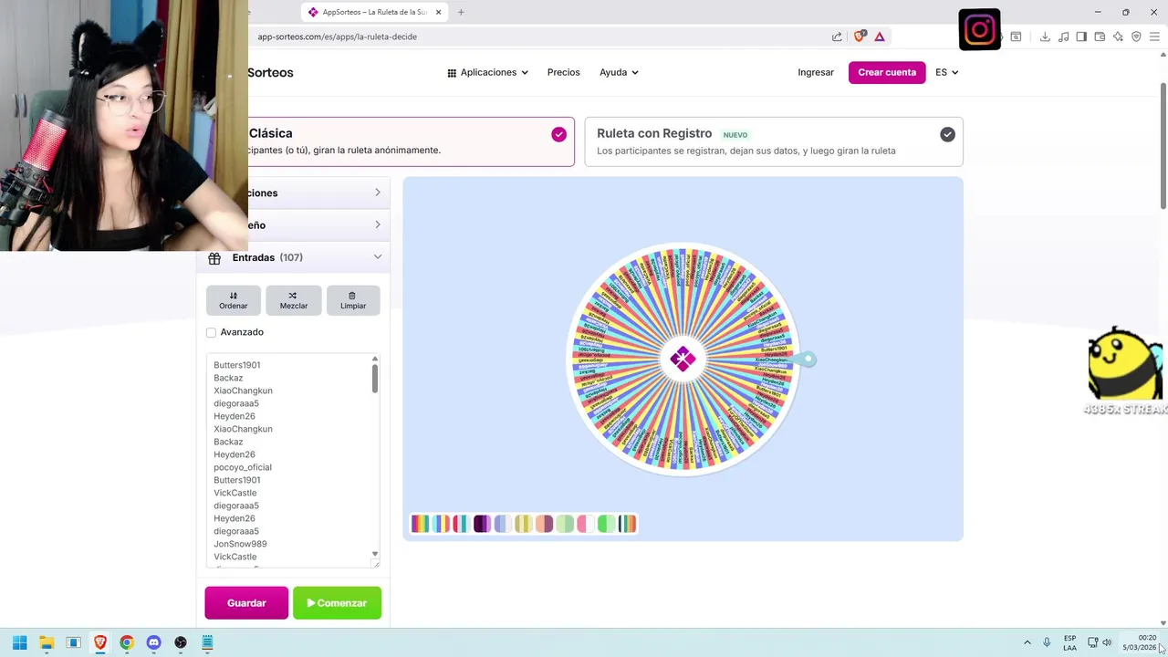This screenshot has width=1168, height=657.
Task: Click the entries list scrollbar up arrow
Action: coord(374,359)
